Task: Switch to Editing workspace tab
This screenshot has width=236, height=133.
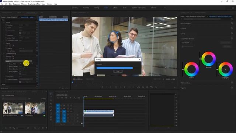Action: pos(97,8)
